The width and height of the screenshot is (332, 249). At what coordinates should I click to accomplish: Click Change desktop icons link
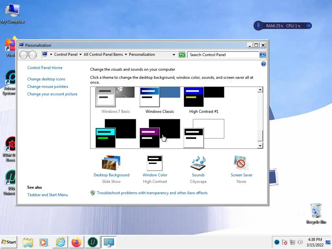click(x=46, y=79)
